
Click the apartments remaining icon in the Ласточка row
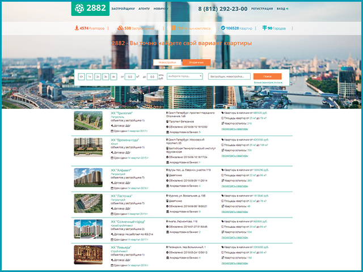(223, 206)
